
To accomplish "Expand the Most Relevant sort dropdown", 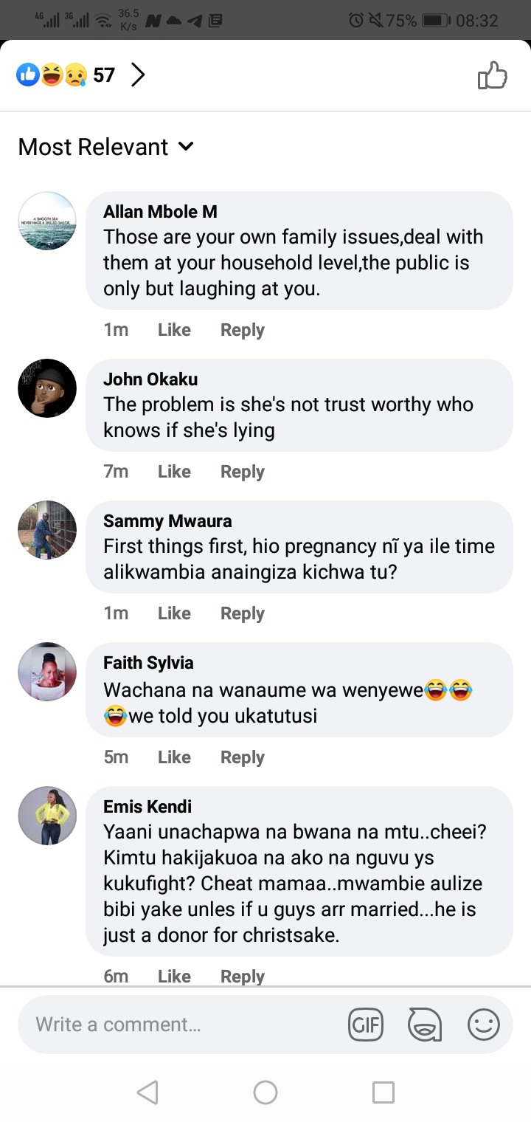I will click(x=106, y=147).
